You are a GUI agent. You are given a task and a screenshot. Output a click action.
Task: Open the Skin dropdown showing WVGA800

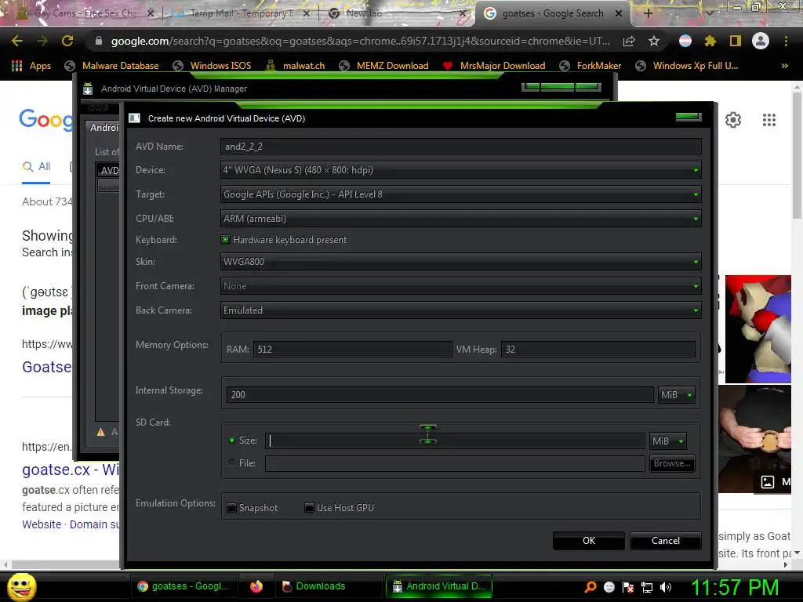(x=460, y=262)
